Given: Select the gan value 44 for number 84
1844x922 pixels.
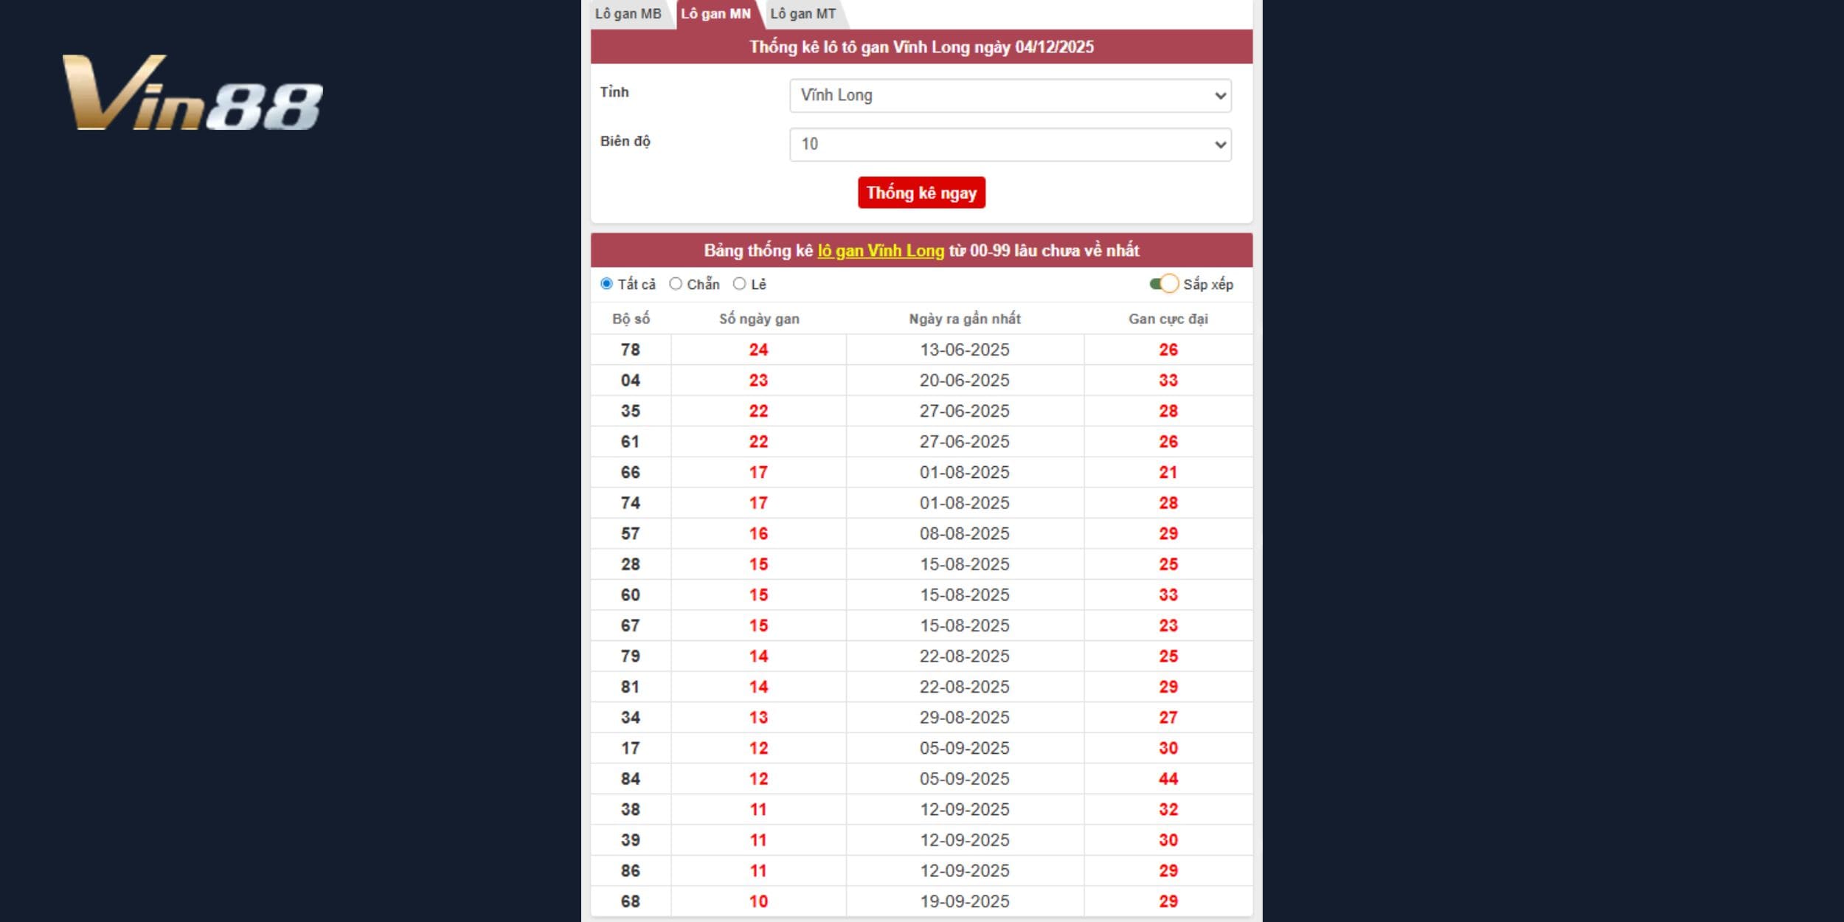Looking at the screenshot, I should click(x=1168, y=778).
